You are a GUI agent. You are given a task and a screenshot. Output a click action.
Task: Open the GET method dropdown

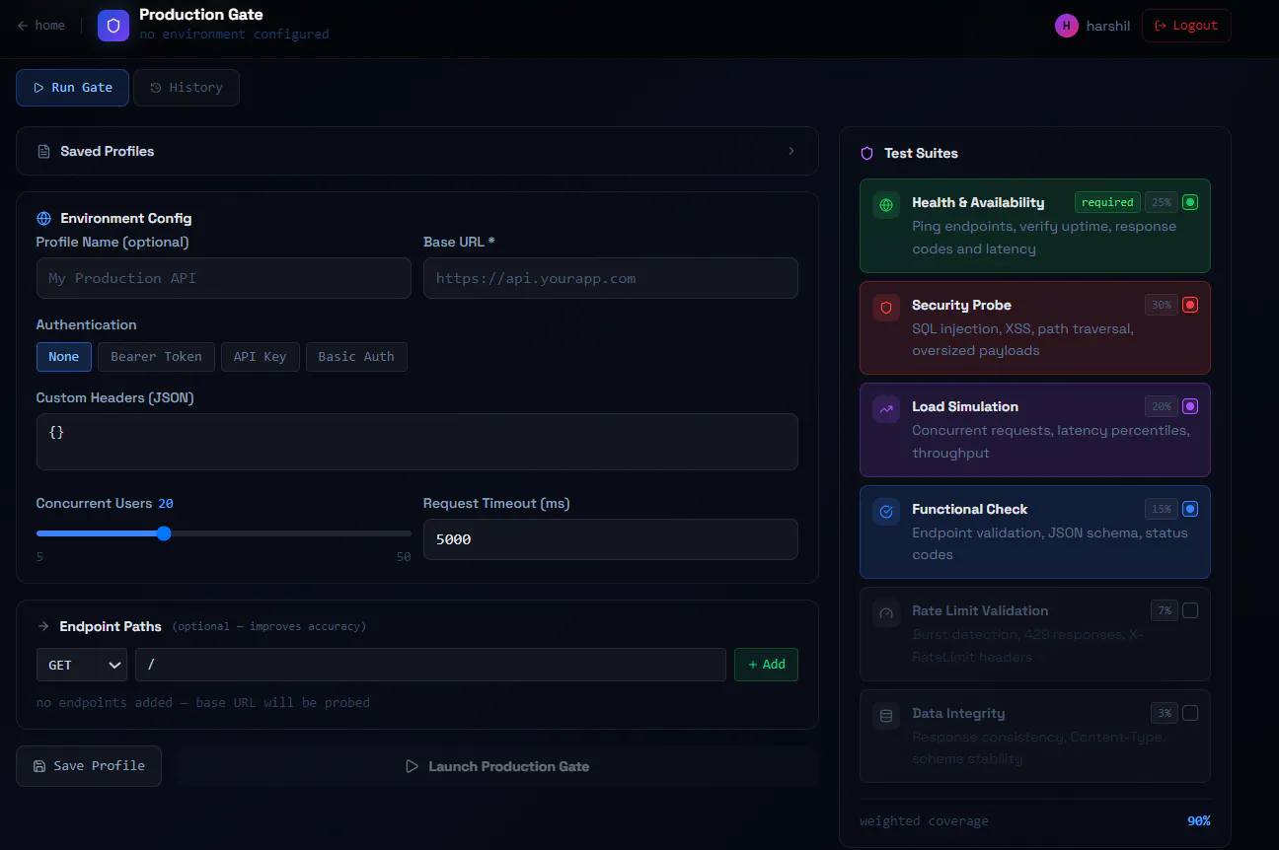(82, 665)
